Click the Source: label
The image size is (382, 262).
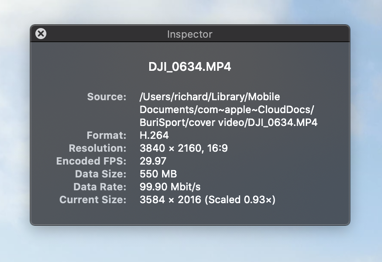(x=107, y=97)
